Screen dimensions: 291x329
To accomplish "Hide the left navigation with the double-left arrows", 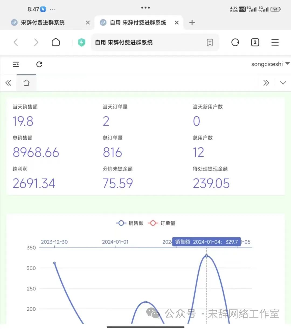I will [x=8, y=83].
